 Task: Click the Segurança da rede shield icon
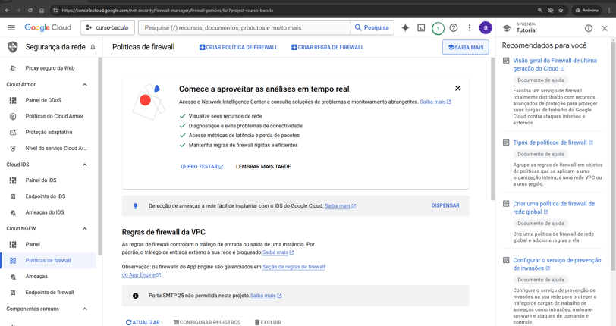[13, 47]
